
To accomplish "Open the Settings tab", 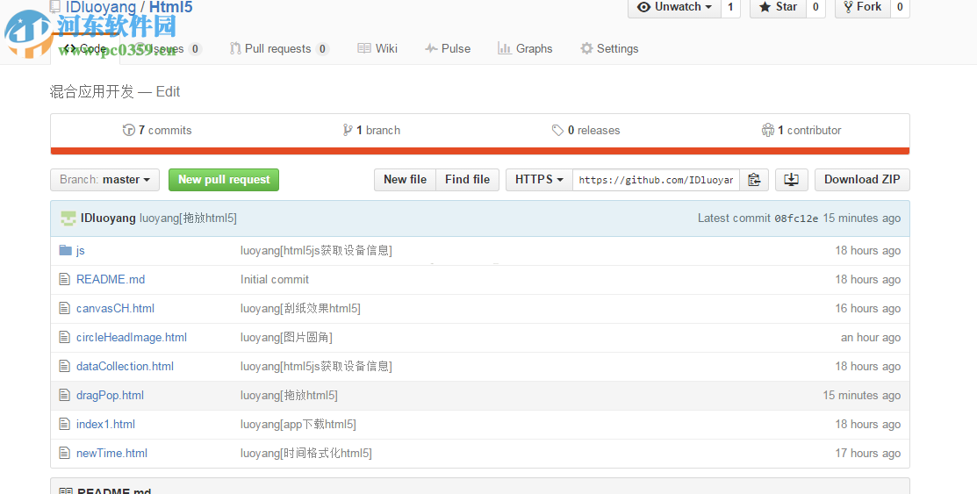I will point(609,48).
